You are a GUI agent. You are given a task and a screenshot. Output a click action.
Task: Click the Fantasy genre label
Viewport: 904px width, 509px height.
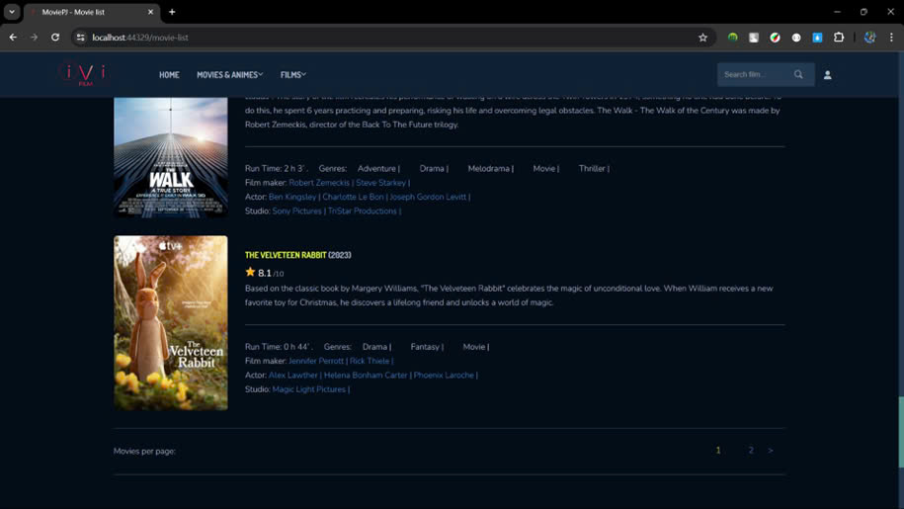(x=425, y=347)
